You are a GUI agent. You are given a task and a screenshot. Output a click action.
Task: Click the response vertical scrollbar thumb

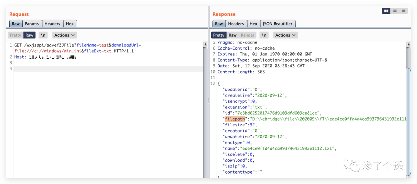tap(409, 122)
